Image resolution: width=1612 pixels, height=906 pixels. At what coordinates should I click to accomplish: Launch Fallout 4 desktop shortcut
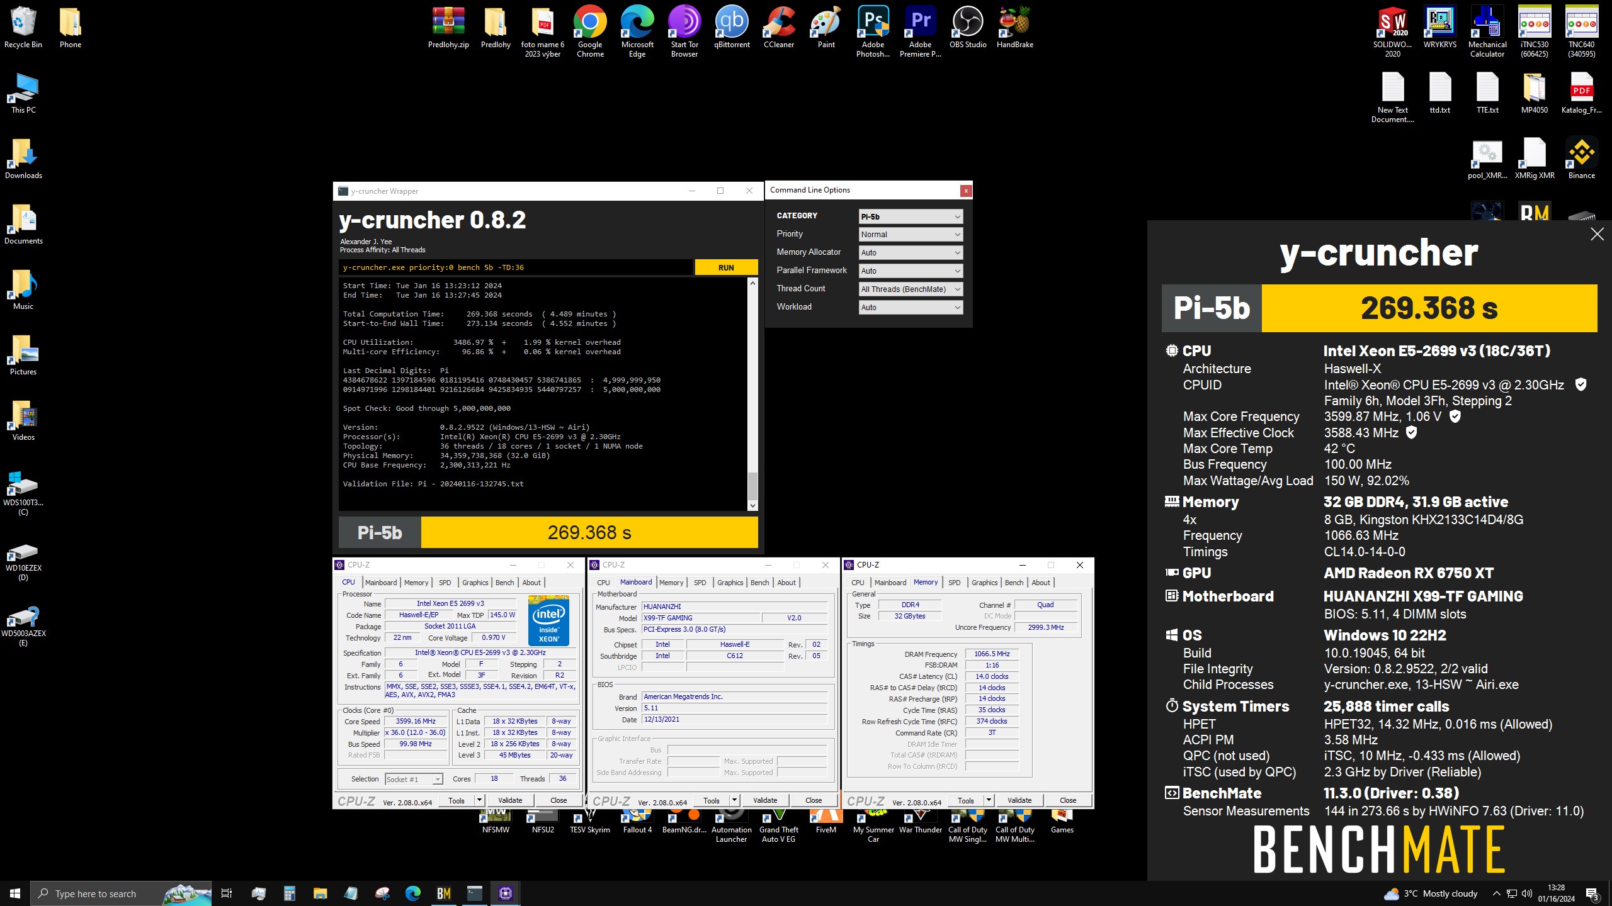[637, 823]
